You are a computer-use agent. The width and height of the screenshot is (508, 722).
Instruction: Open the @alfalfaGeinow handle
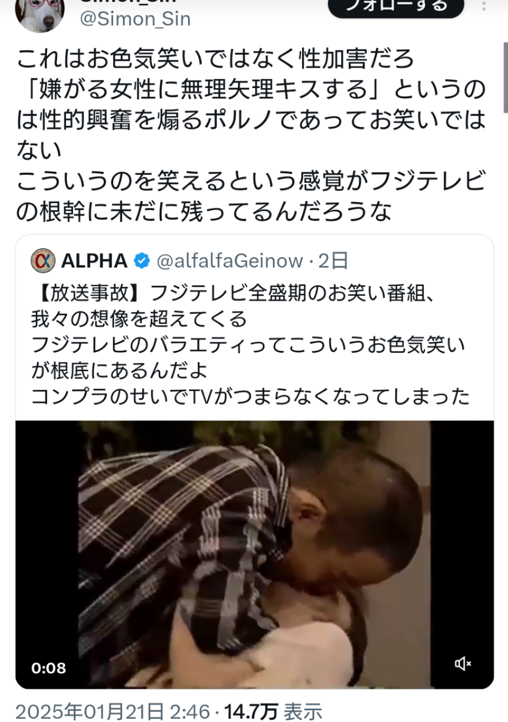click(x=229, y=260)
